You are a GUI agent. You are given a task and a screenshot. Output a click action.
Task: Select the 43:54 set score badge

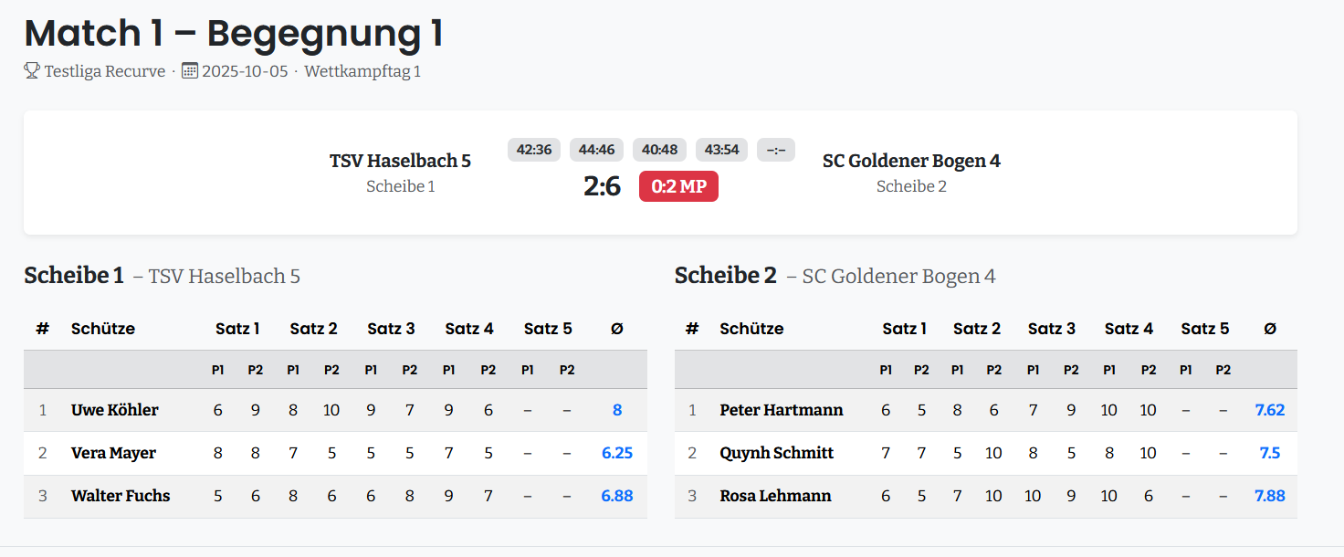pyautogui.click(x=722, y=150)
